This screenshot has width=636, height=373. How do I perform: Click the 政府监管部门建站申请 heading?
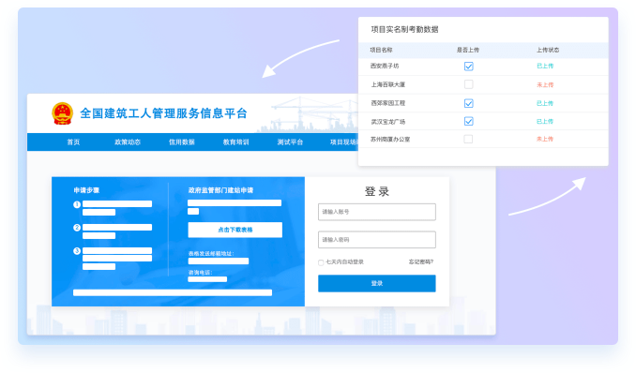click(x=220, y=190)
